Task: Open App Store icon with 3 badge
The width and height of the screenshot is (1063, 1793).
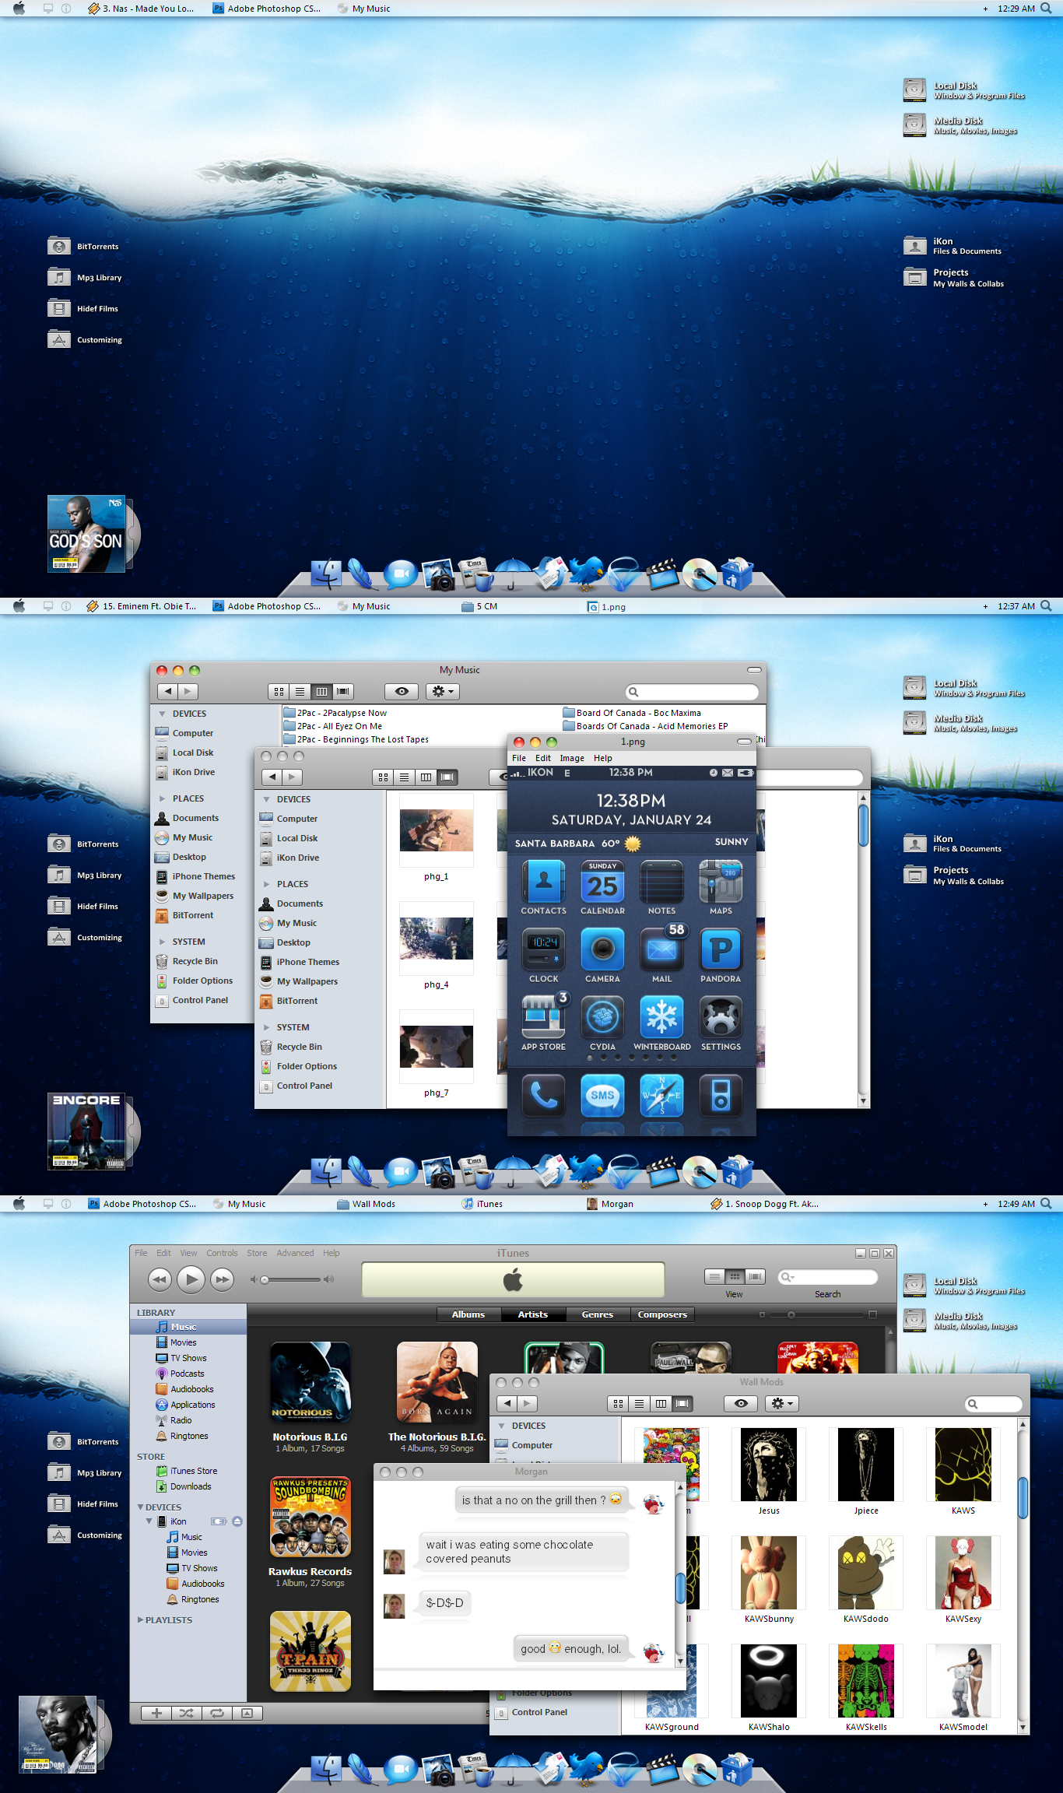Action: click(x=543, y=1017)
